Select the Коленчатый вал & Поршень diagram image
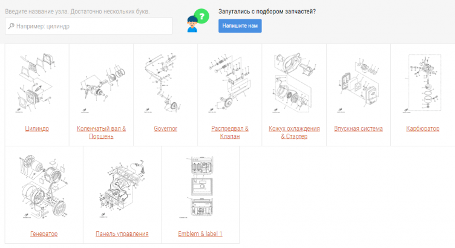 coord(101,83)
